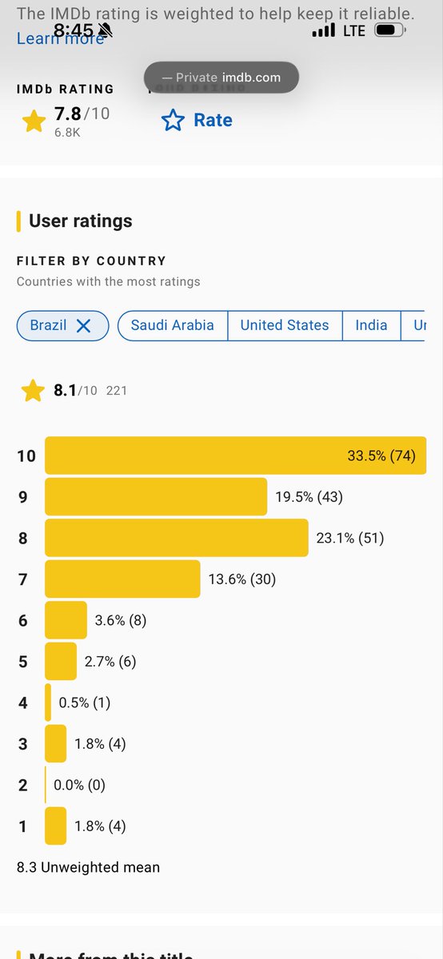Tap the Rate button text
This screenshot has height=959, width=443.
coord(213,121)
